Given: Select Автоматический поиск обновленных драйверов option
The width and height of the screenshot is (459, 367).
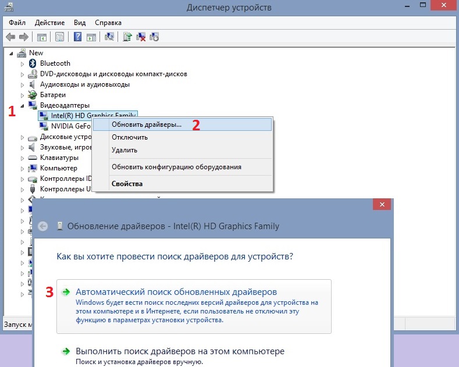Looking at the screenshot, I should point(194,306).
